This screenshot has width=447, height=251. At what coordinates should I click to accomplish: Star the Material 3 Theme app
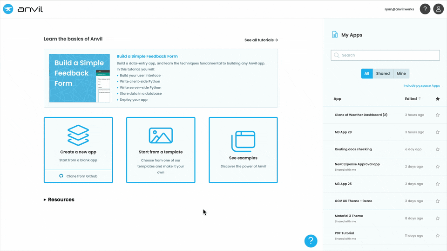[438, 219]
